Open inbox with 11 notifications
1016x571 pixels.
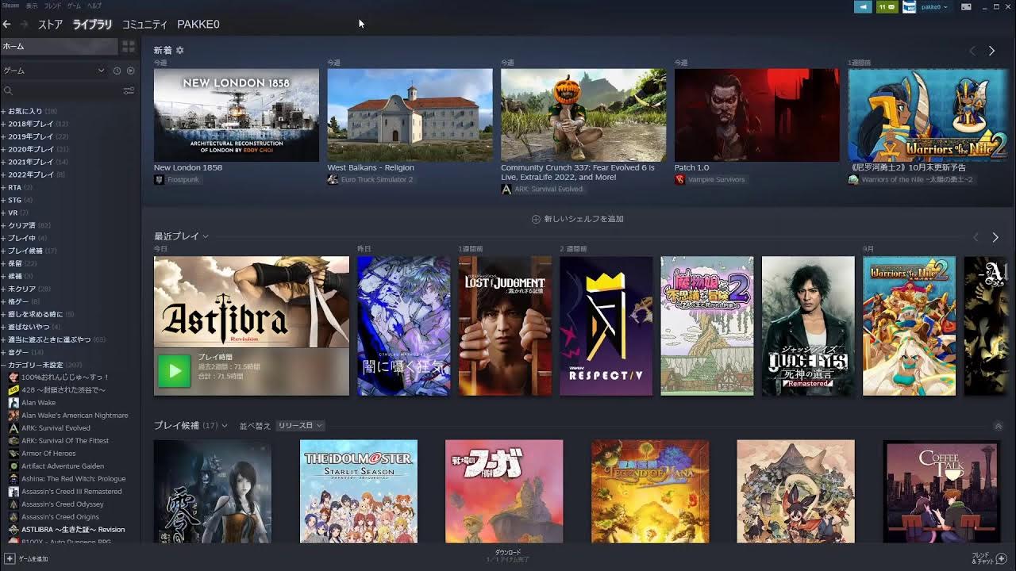pyautogui.click(x=887, y=7)
